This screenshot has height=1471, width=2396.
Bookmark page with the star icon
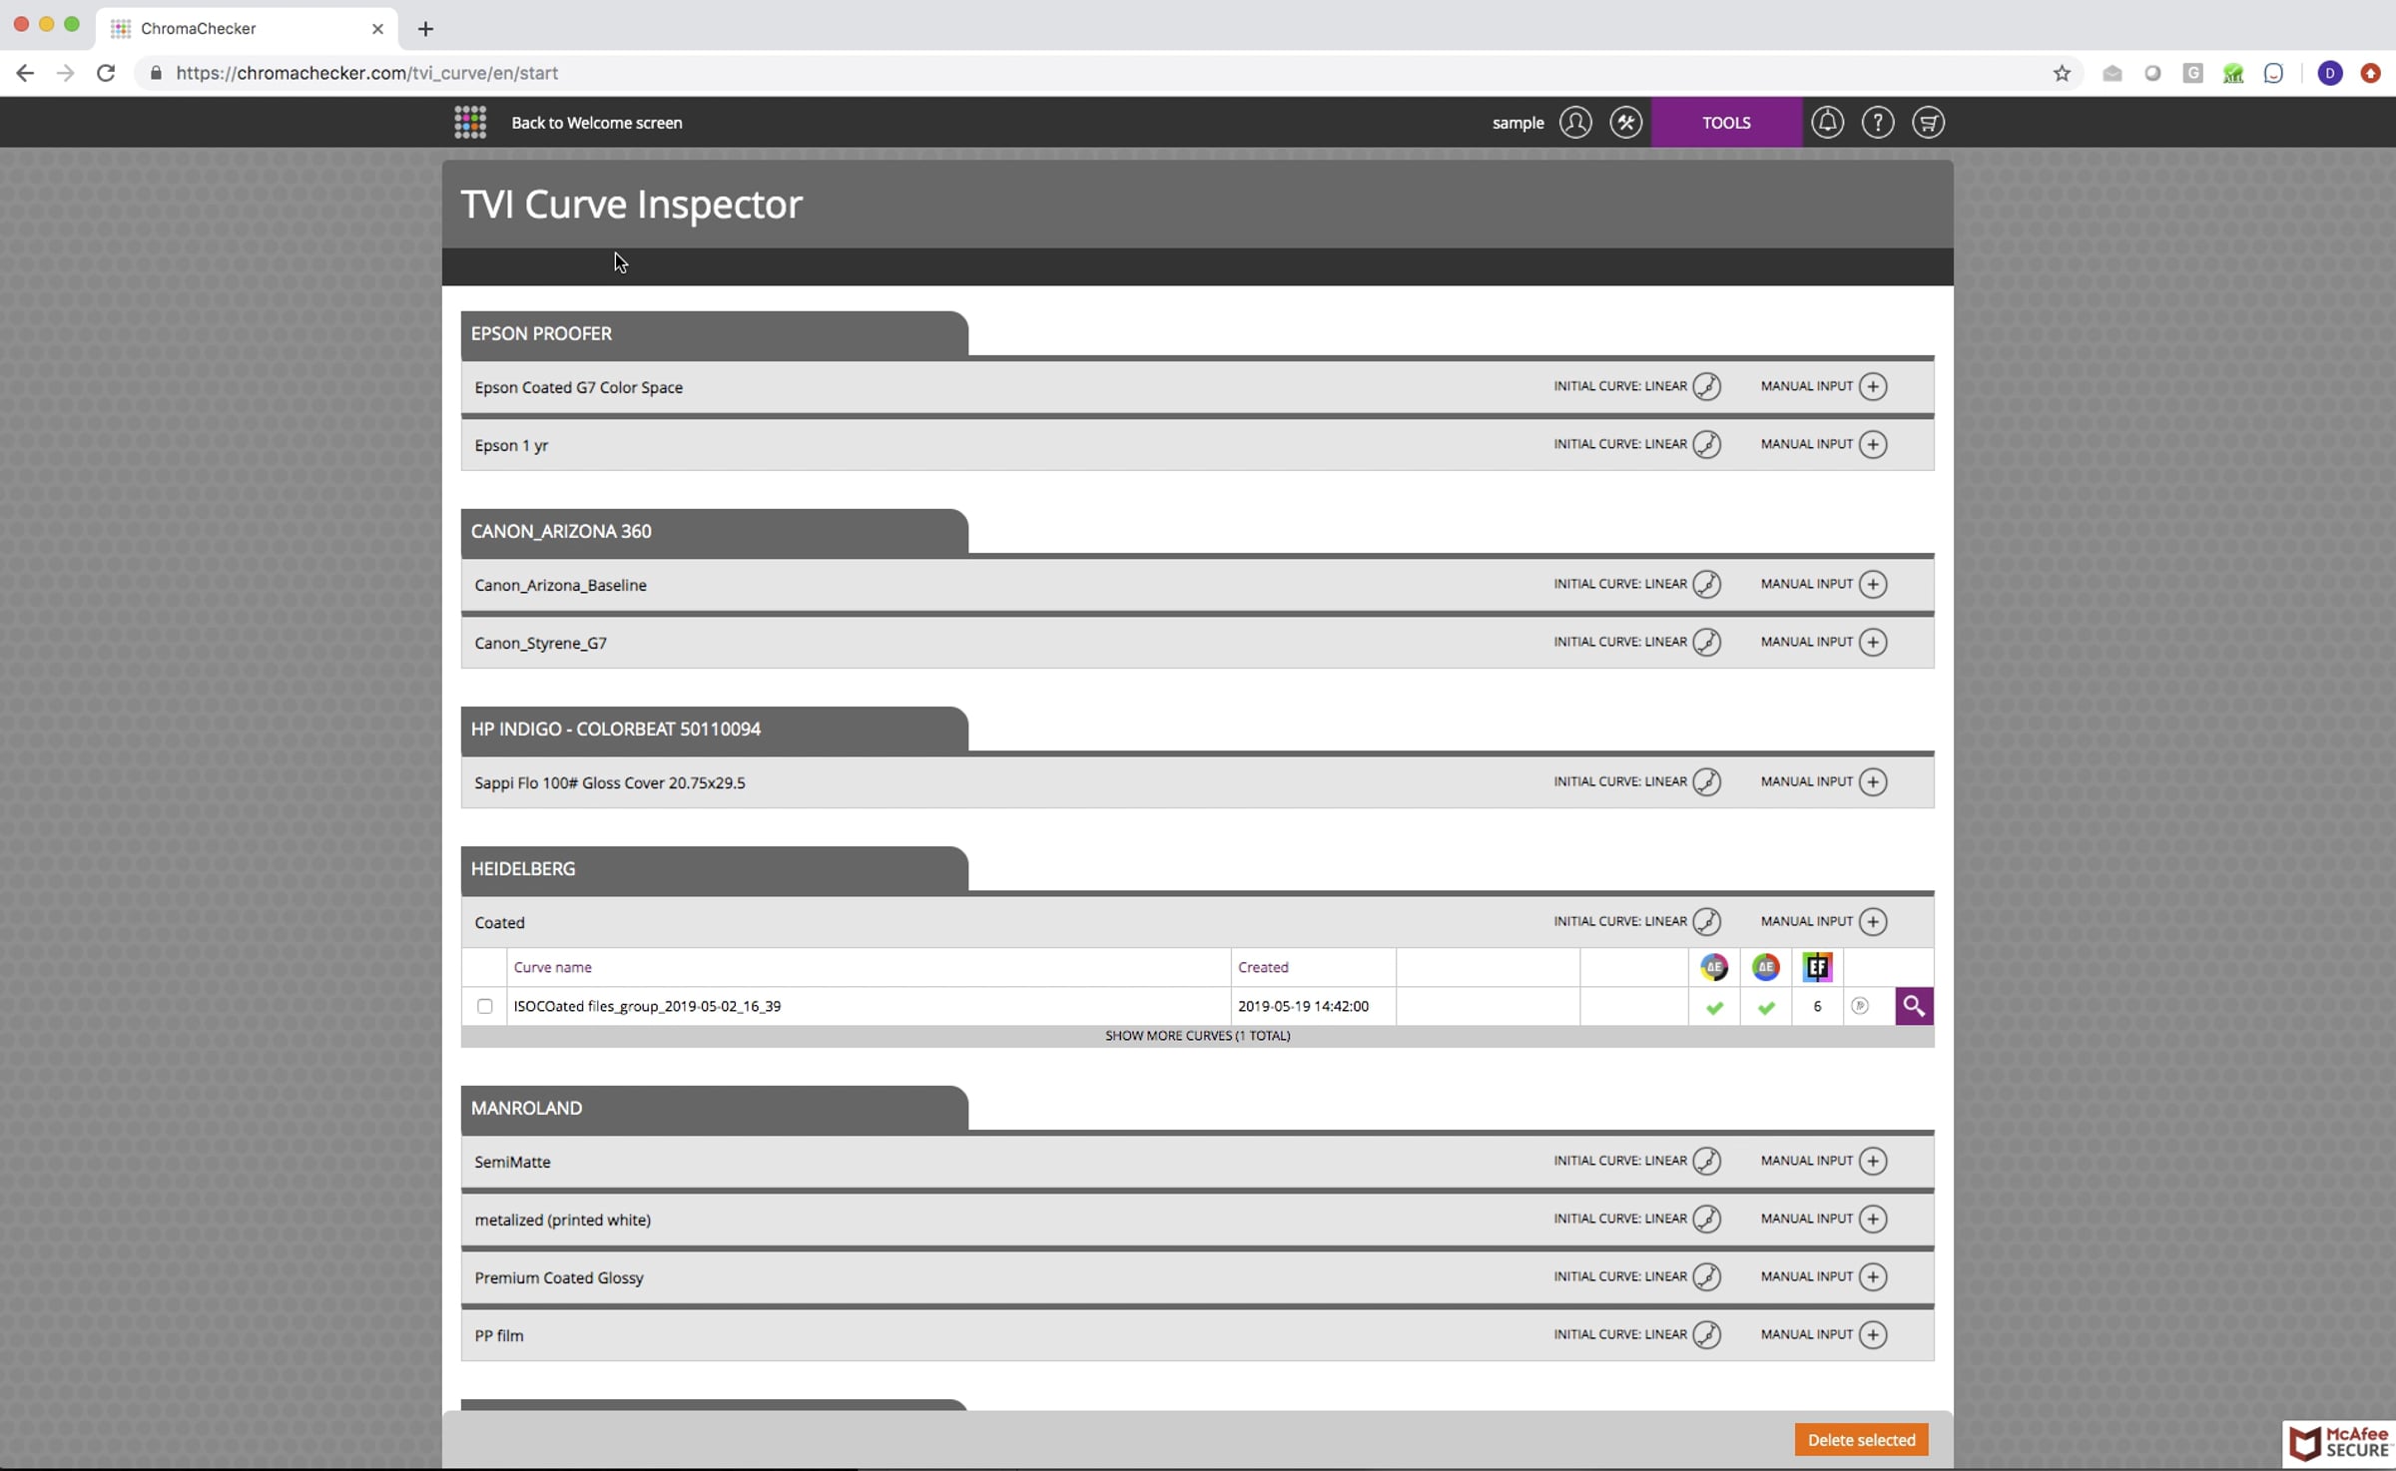click(x=2062, y=73)
